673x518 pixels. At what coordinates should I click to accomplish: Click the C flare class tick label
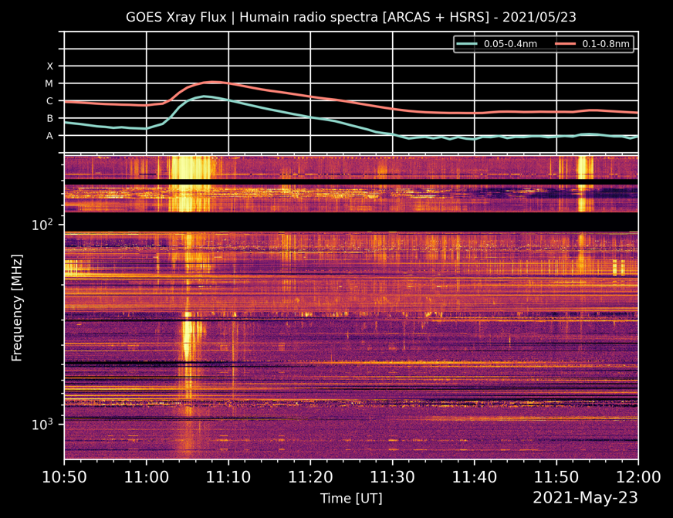pos(50,101)
